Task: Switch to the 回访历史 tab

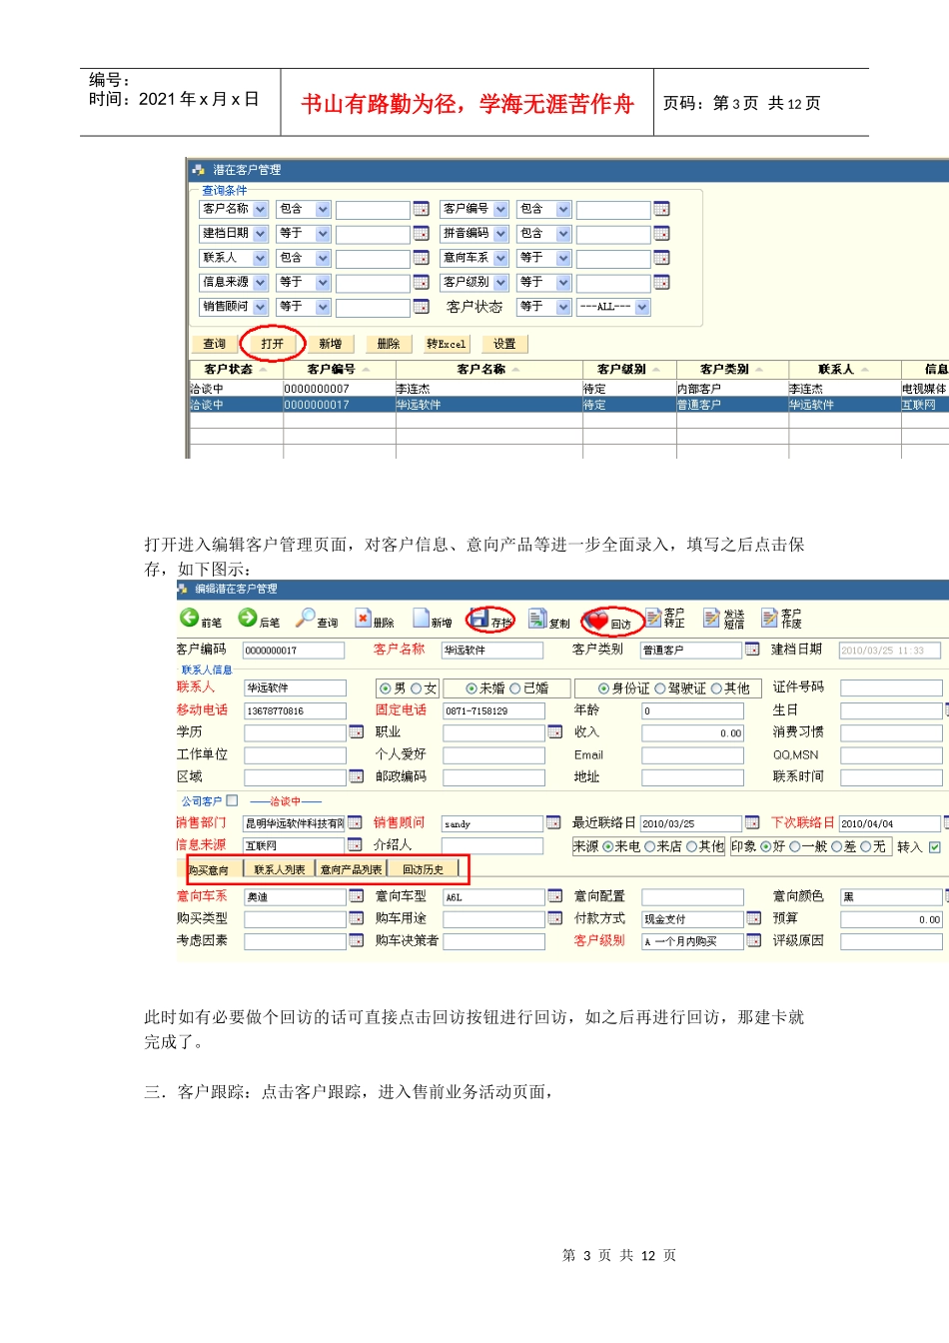Action: coord(423,869)
